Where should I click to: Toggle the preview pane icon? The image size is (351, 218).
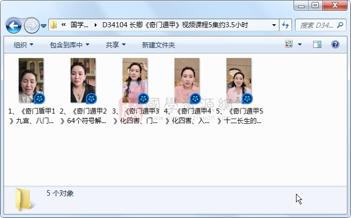[x=317, y=44]
